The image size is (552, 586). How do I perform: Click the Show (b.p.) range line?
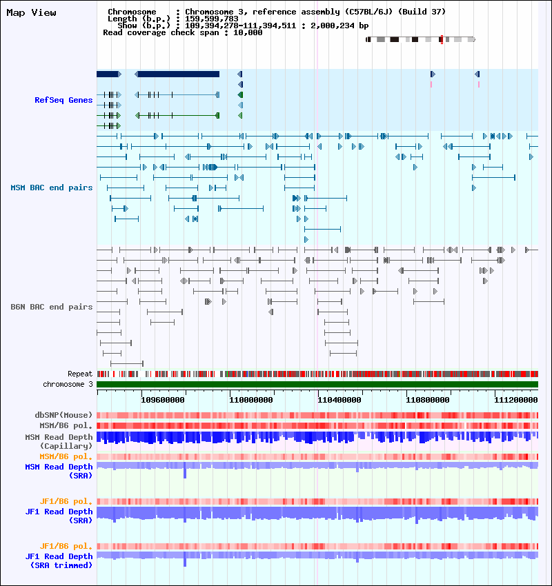[x=243, y=26]
